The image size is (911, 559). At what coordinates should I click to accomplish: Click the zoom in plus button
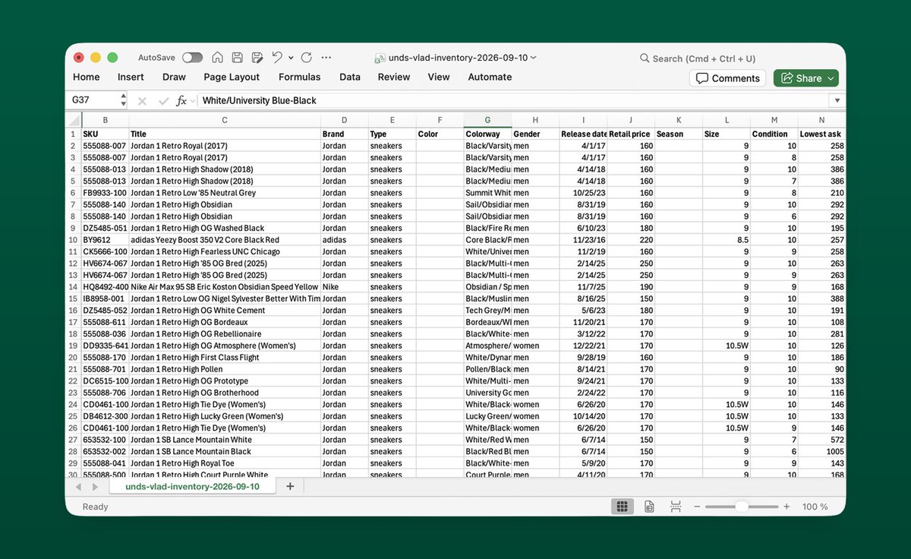786,507
